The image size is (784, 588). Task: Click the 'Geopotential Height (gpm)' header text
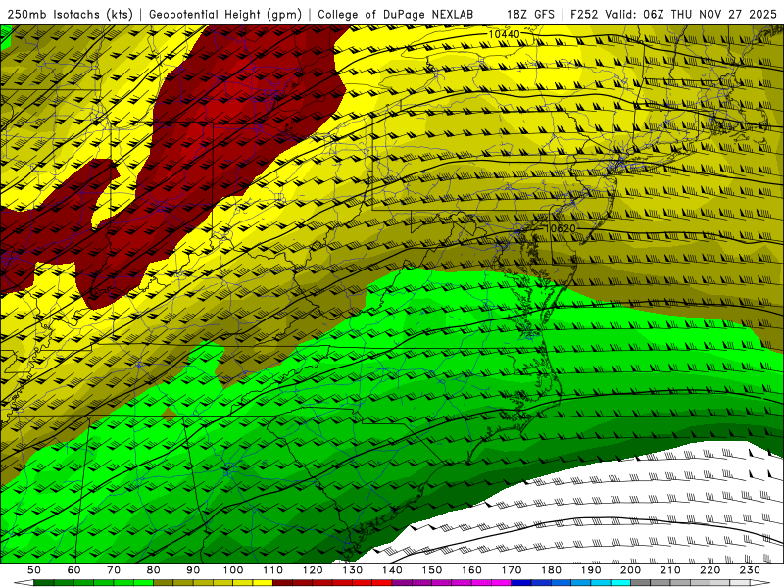225,15
